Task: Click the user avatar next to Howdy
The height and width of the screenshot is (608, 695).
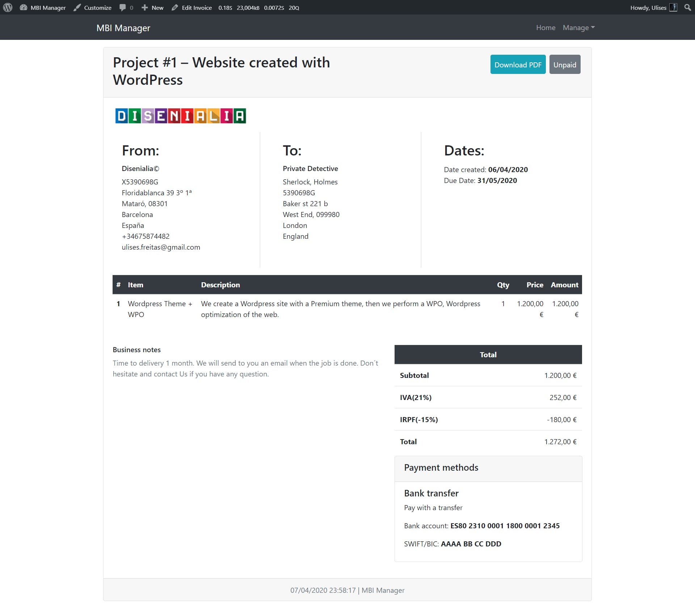Action: 673,8
